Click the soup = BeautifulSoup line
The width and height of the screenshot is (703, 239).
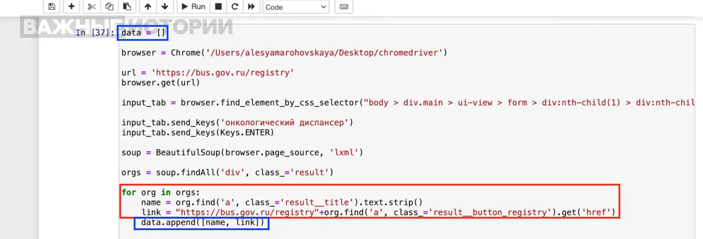pos(242,152)
